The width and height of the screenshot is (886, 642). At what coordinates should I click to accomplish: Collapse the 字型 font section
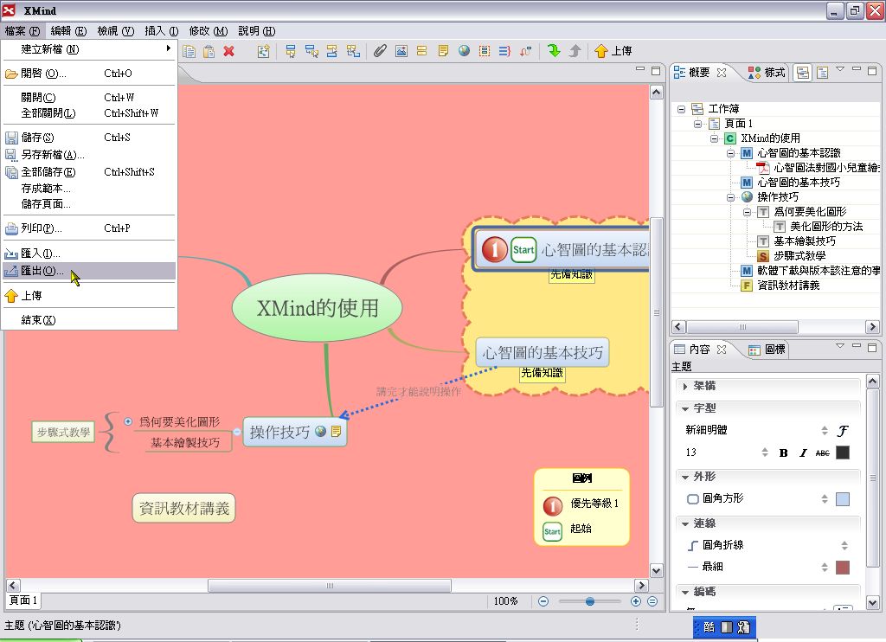(685, 408)
